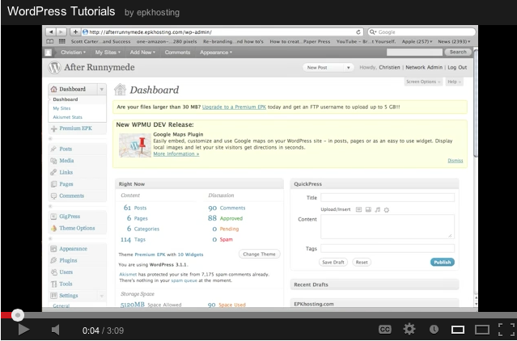
Task: Click the Log Out link
Action: (x=457, y=67)
